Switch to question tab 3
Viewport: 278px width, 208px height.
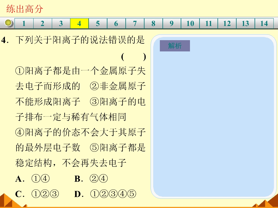pyautogui.click(x=61, y=24)
